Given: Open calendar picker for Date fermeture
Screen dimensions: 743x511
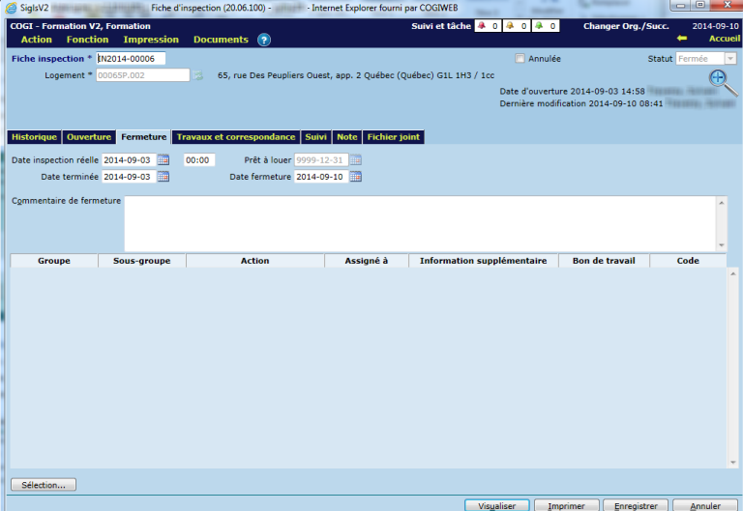Looking at the screenshot, I should pos(355,177).
